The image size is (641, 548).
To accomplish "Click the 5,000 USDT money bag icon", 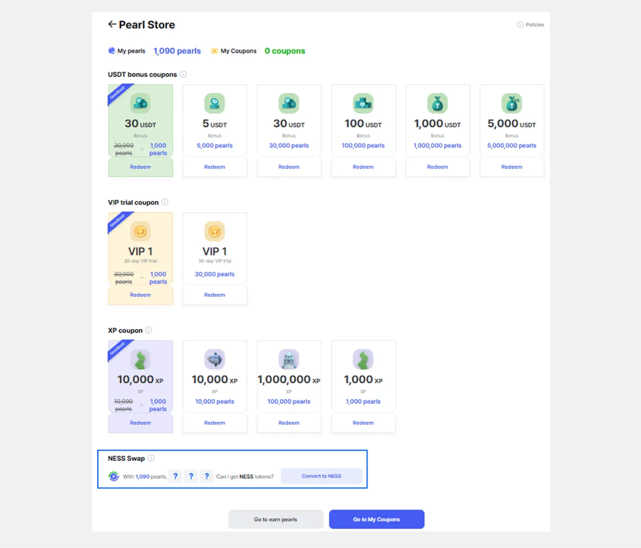I will 511,104.
